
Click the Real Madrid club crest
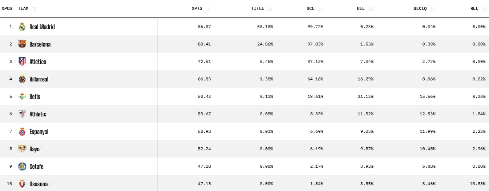click(x=22, y=27)
